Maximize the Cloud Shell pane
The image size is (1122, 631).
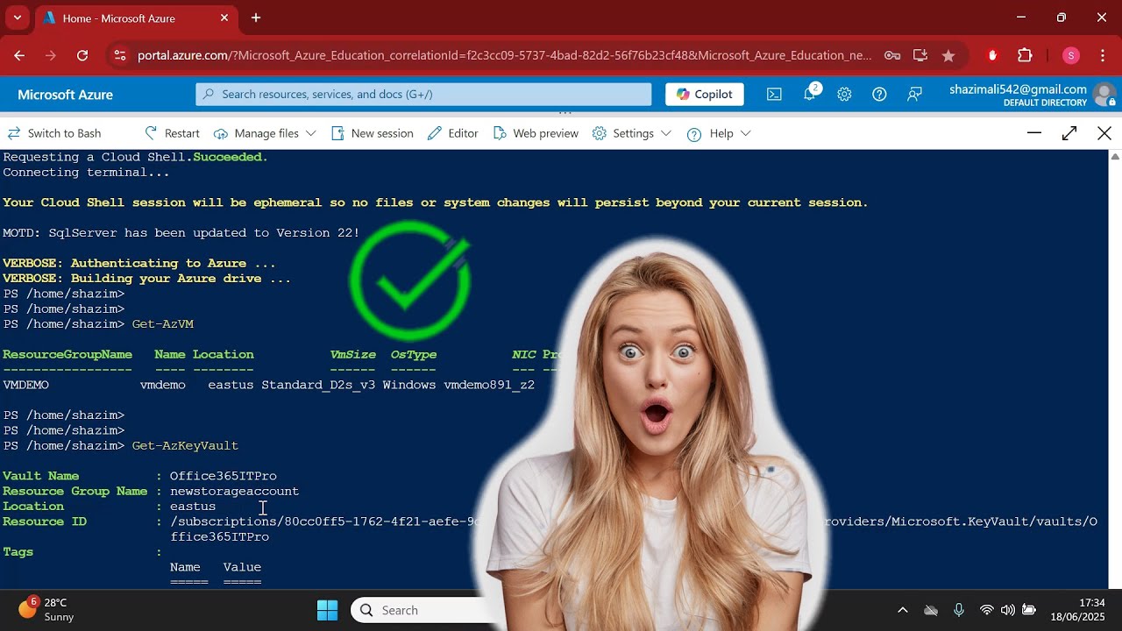tap(1069, 133)
